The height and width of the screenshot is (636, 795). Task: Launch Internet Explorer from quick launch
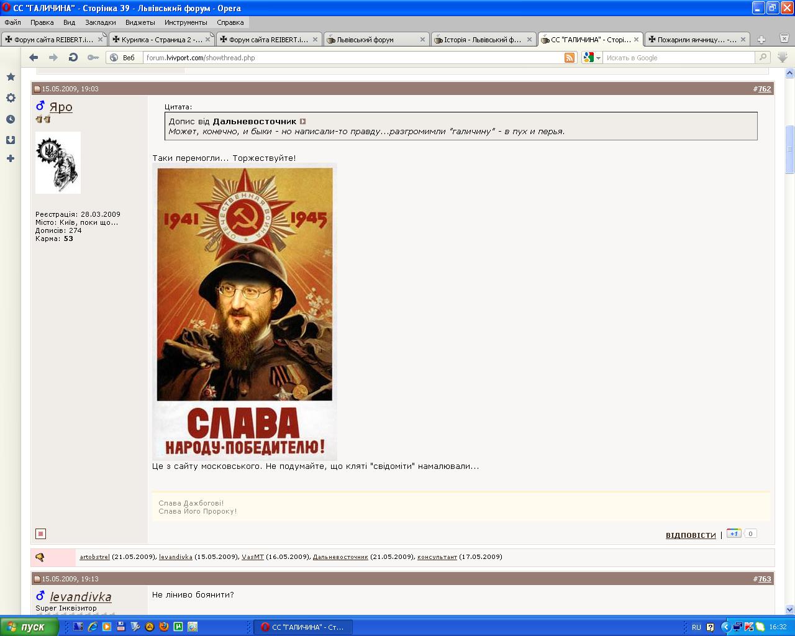(x=93, y=627)
